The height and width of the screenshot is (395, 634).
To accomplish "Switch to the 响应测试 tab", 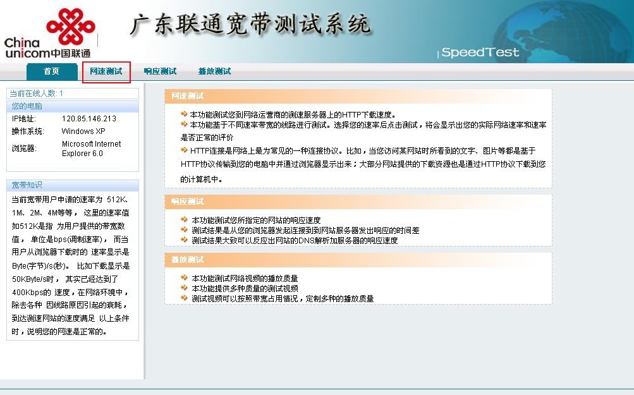I will pyautogui.click(x=161, y=71).
